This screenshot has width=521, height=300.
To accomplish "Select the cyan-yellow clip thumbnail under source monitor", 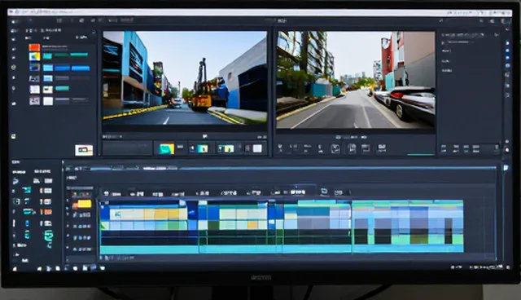I will tap(166, 148).
